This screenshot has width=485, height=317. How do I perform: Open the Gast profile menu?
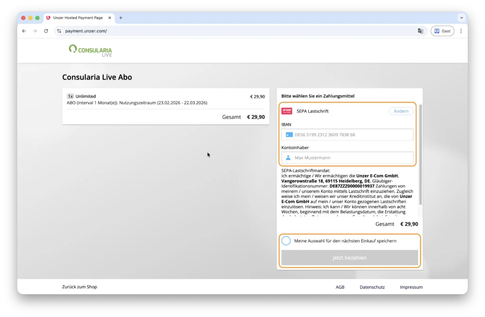point(442,31)
